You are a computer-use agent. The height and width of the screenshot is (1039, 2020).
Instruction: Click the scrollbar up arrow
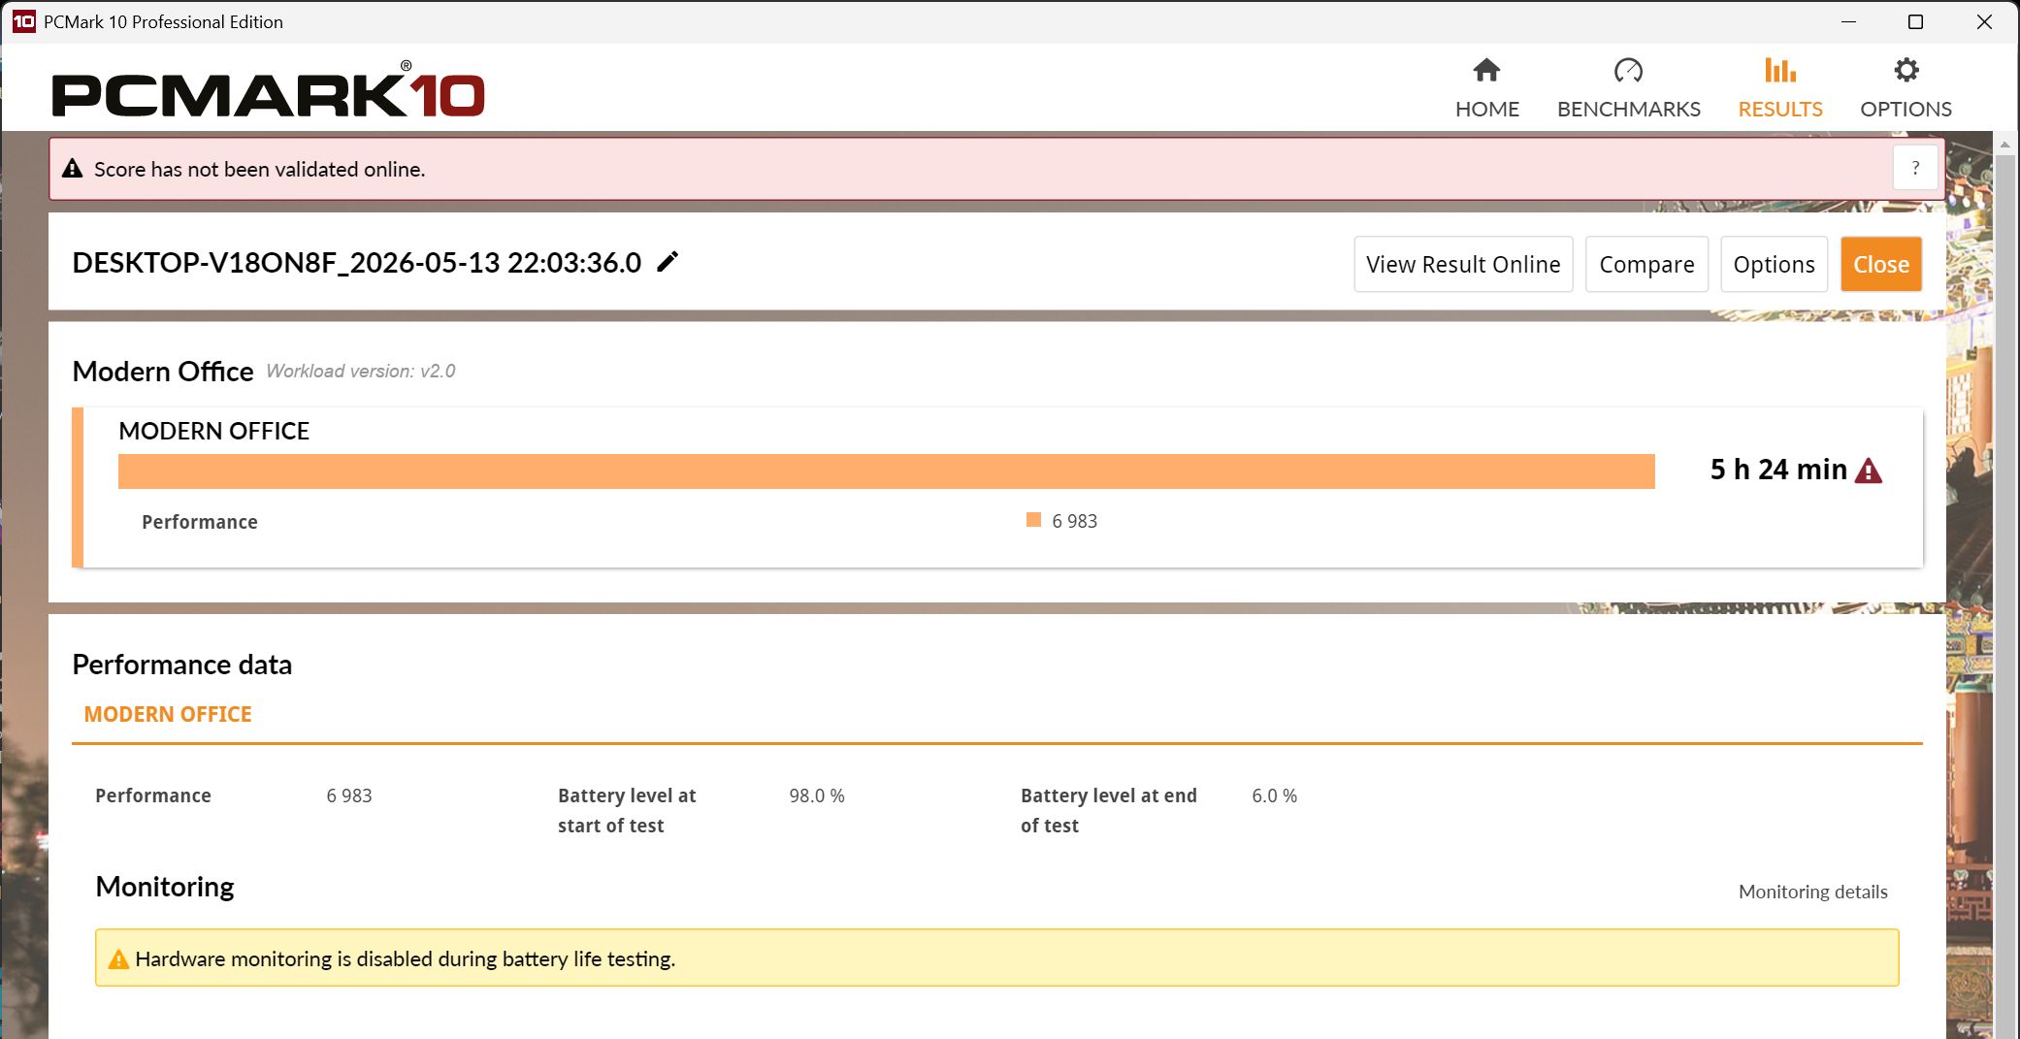pyautogui.click(x=2004, y=144)
